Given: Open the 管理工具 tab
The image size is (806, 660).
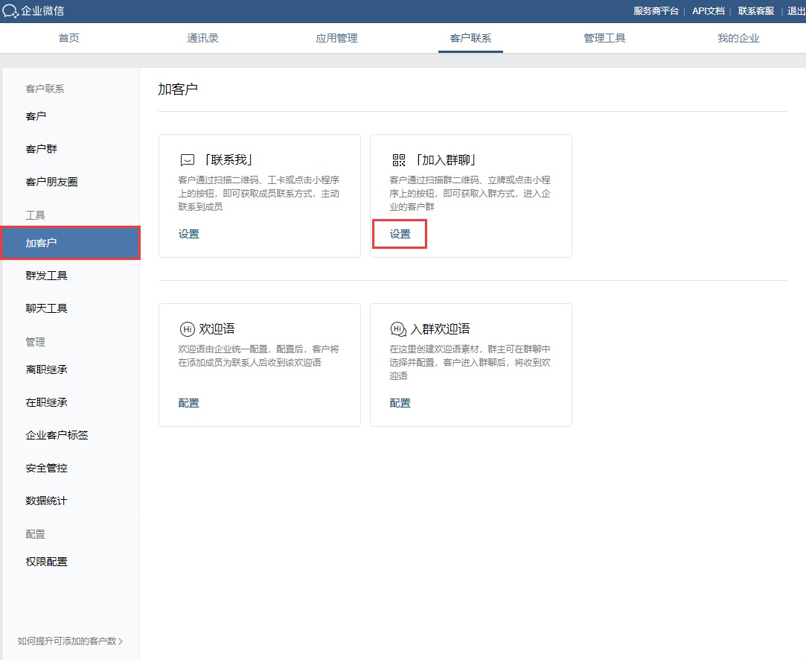Looking at the screenshot, I should 604,39.
